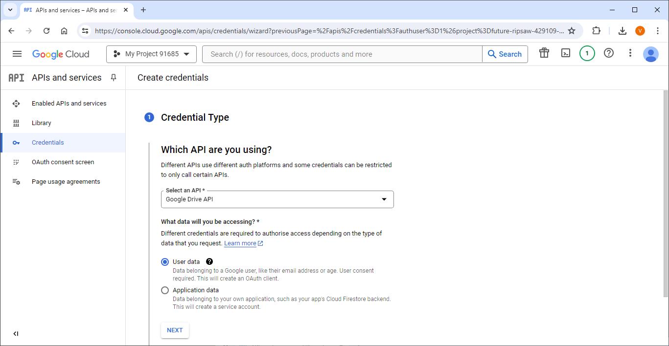Click the Google Cloud logo

pos(61,54)
